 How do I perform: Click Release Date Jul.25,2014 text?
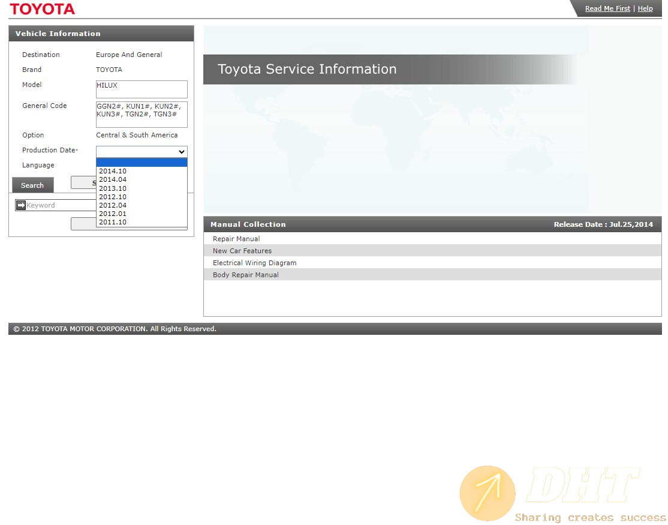(603, 224)
